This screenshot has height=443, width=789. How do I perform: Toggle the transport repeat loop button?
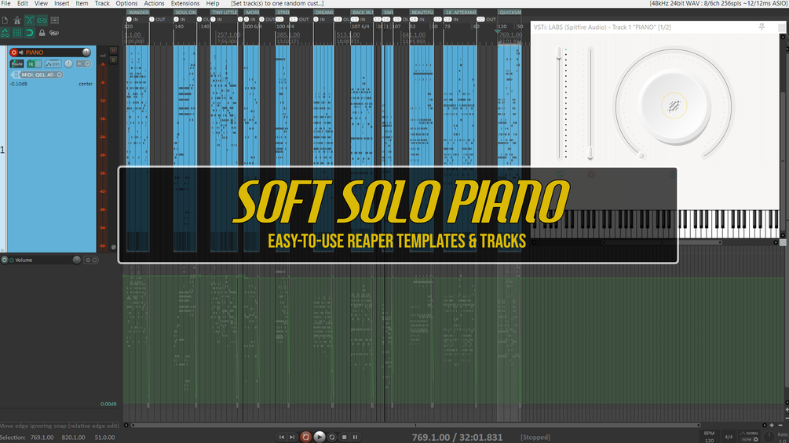click(331, 437)
